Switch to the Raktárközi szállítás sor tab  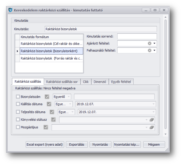tap(62, 82)
